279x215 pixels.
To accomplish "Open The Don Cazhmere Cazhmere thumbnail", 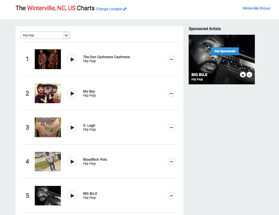I will [x=48, y=59].
